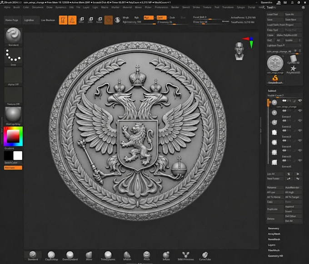Toggle visibility eye of Extract5 subtool
309x264 pixels.
click(300, 150)
